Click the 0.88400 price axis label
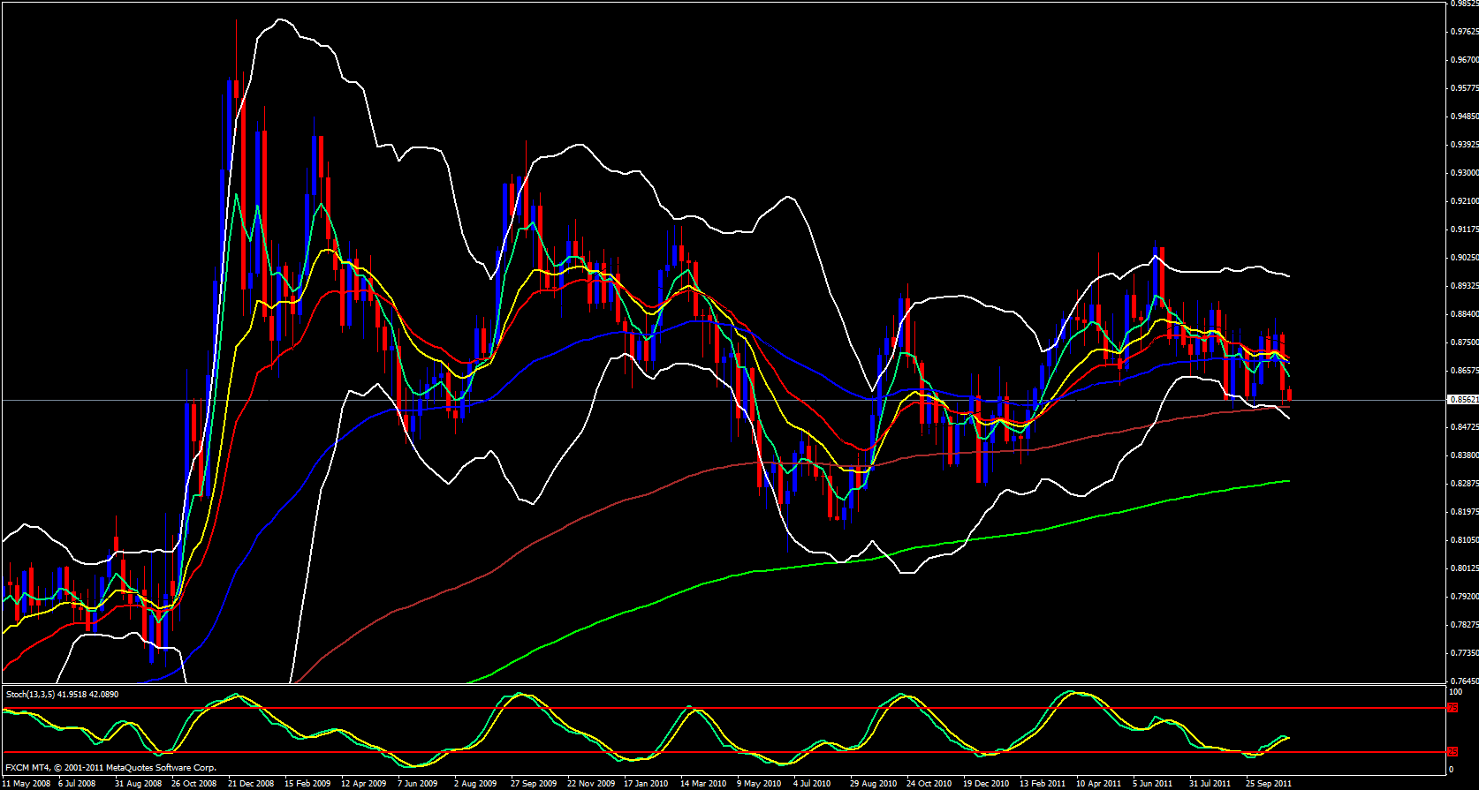1479x790 pixels. pyautogui.click(x=1464, y=314)
